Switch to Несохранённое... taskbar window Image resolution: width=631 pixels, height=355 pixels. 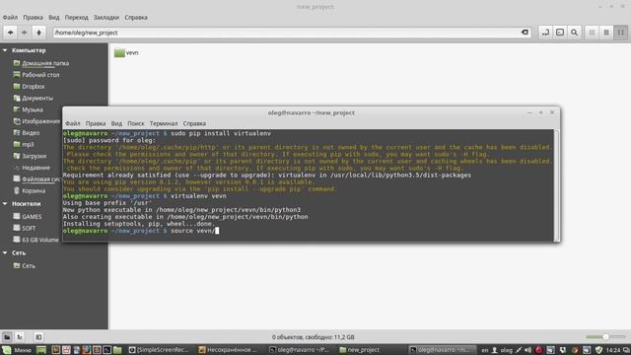(228, 350)
